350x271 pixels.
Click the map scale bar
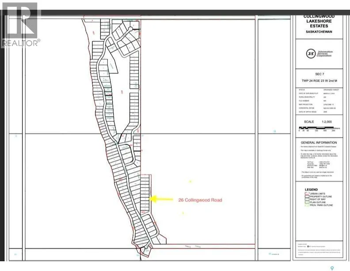[316, 128]
